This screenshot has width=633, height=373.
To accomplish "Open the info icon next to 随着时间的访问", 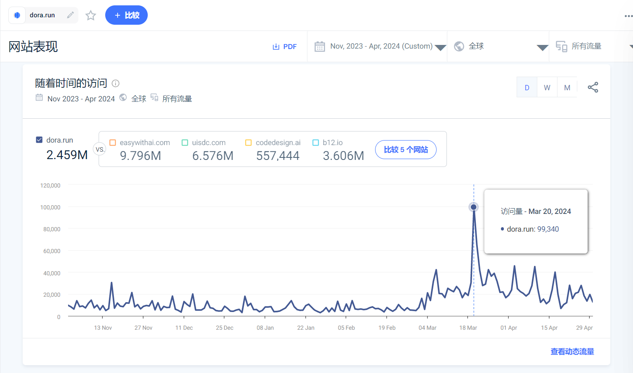I will [116, 83].
